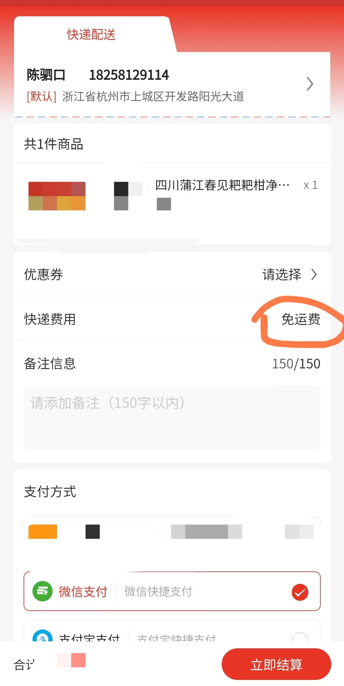Tap the 共1件商品 item count header
This screenshot has height=686, width=344.
[54, 144]
